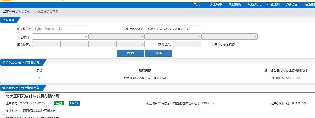315x118 pixels.
Task: Click the blue CNAS badge
Action: (x=74, y=103)
